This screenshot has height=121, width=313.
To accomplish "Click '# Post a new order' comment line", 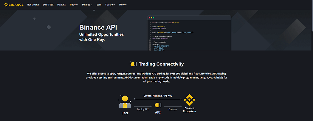I will [x=159, y=42].
